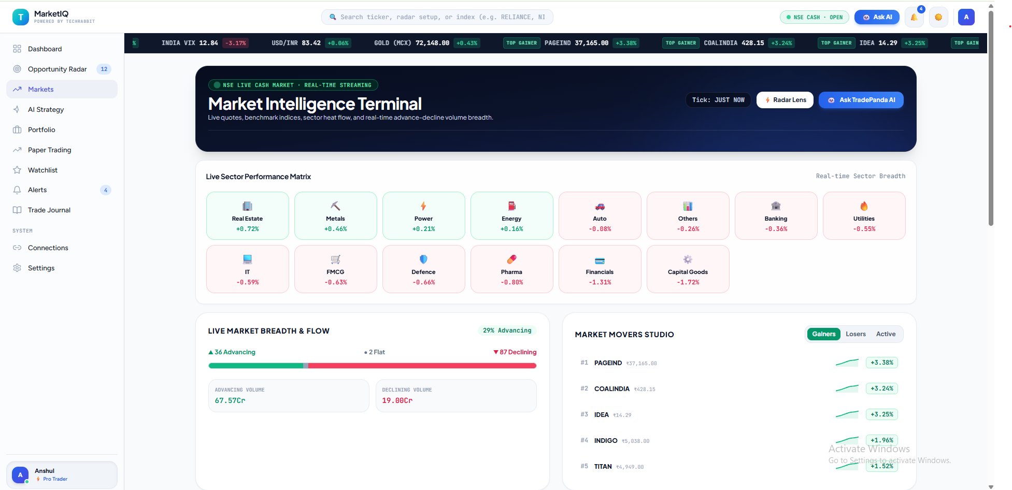The height and width of the screenshot is (490, 1012).
Task: Select the Auto sector car icon
Action: [600, 206]
